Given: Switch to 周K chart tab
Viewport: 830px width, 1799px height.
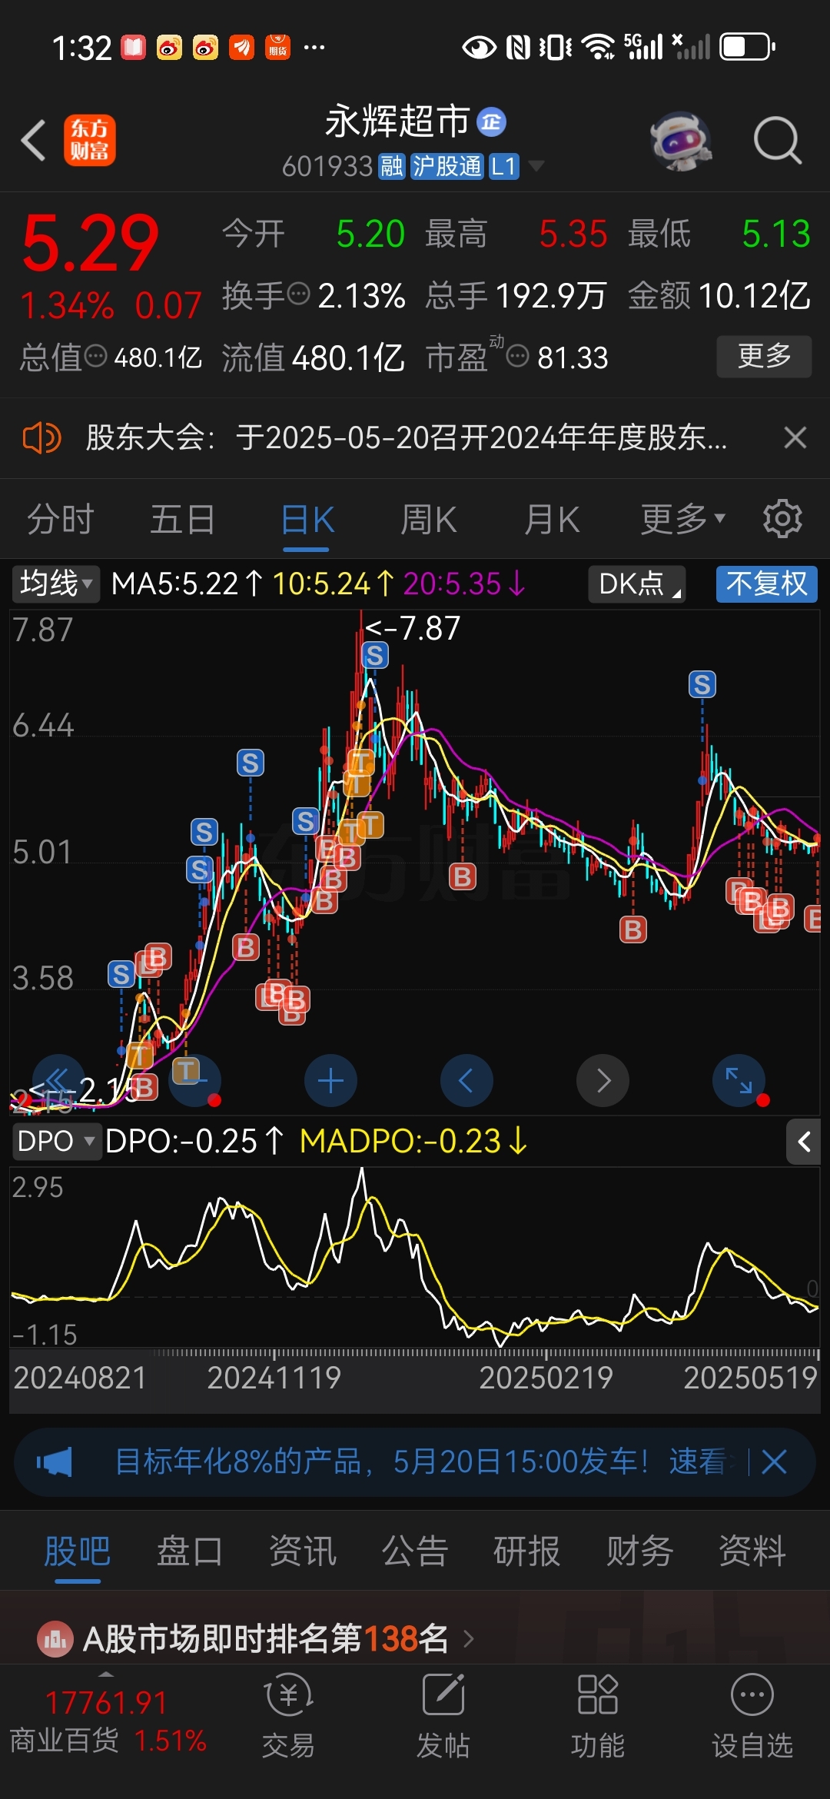Looking at the screenshot, I should [x=429, y=520].
